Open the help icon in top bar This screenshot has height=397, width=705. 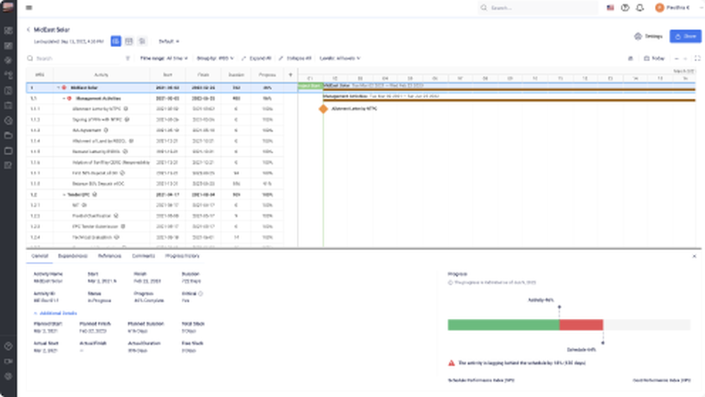pyautogui.click(x=625, y=8)
